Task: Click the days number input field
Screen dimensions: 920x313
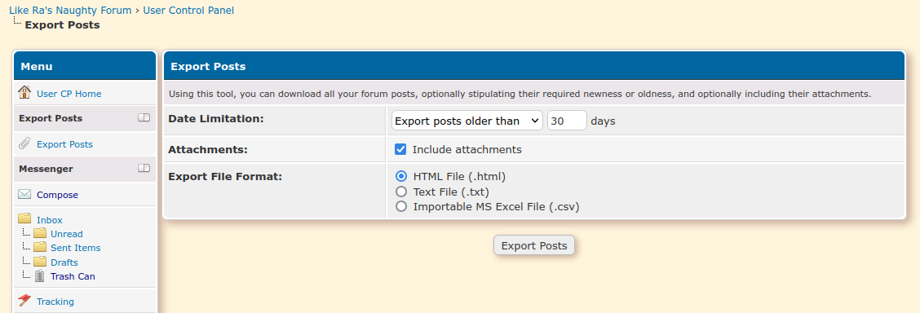Action: pyautogui.click(x=568, y=121)
